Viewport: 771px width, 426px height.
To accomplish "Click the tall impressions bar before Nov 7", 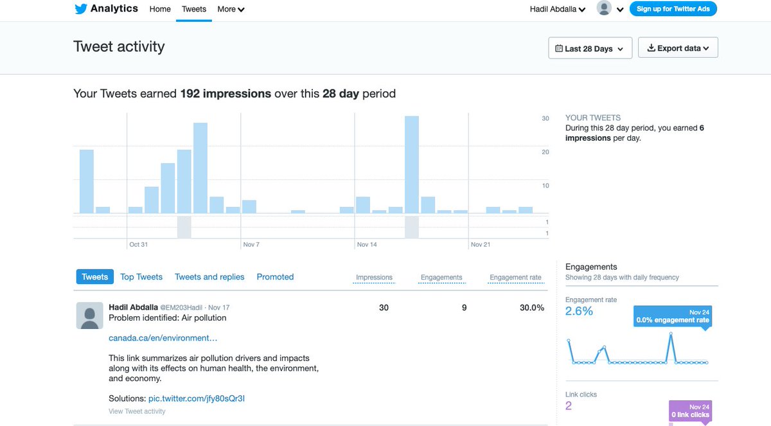I will [x=200, y=168].
